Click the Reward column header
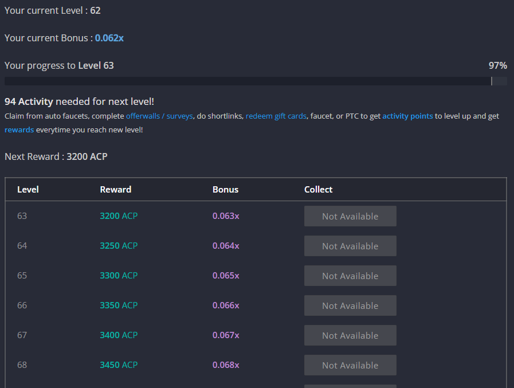 coord(115,190)
